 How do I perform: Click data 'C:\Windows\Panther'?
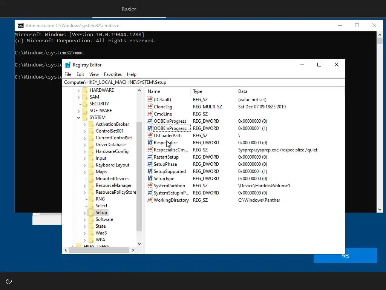click(259, 200)
